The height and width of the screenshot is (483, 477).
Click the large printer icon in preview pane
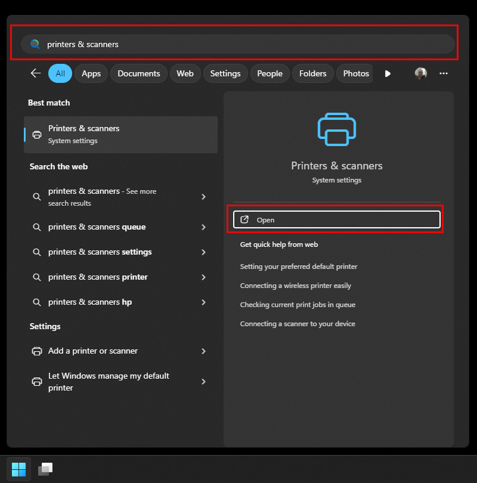tap(336, 129)
